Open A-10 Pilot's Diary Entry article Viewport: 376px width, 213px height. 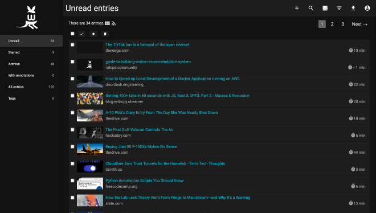click(x=162, y=113)
